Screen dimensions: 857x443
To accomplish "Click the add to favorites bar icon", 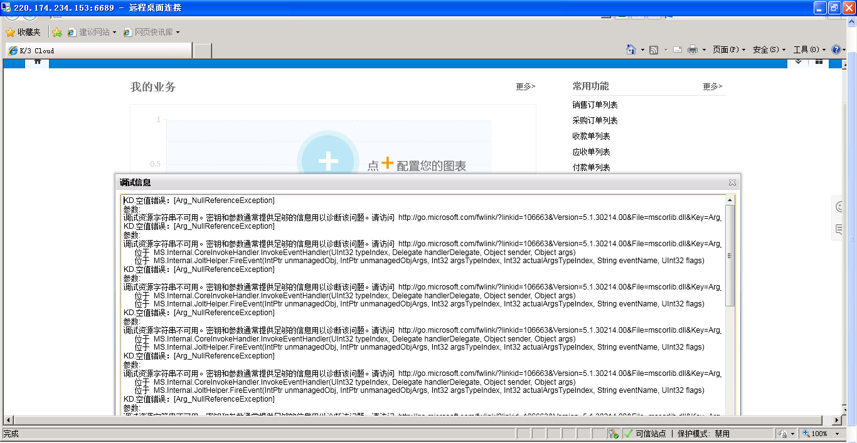I will (57, 32).
